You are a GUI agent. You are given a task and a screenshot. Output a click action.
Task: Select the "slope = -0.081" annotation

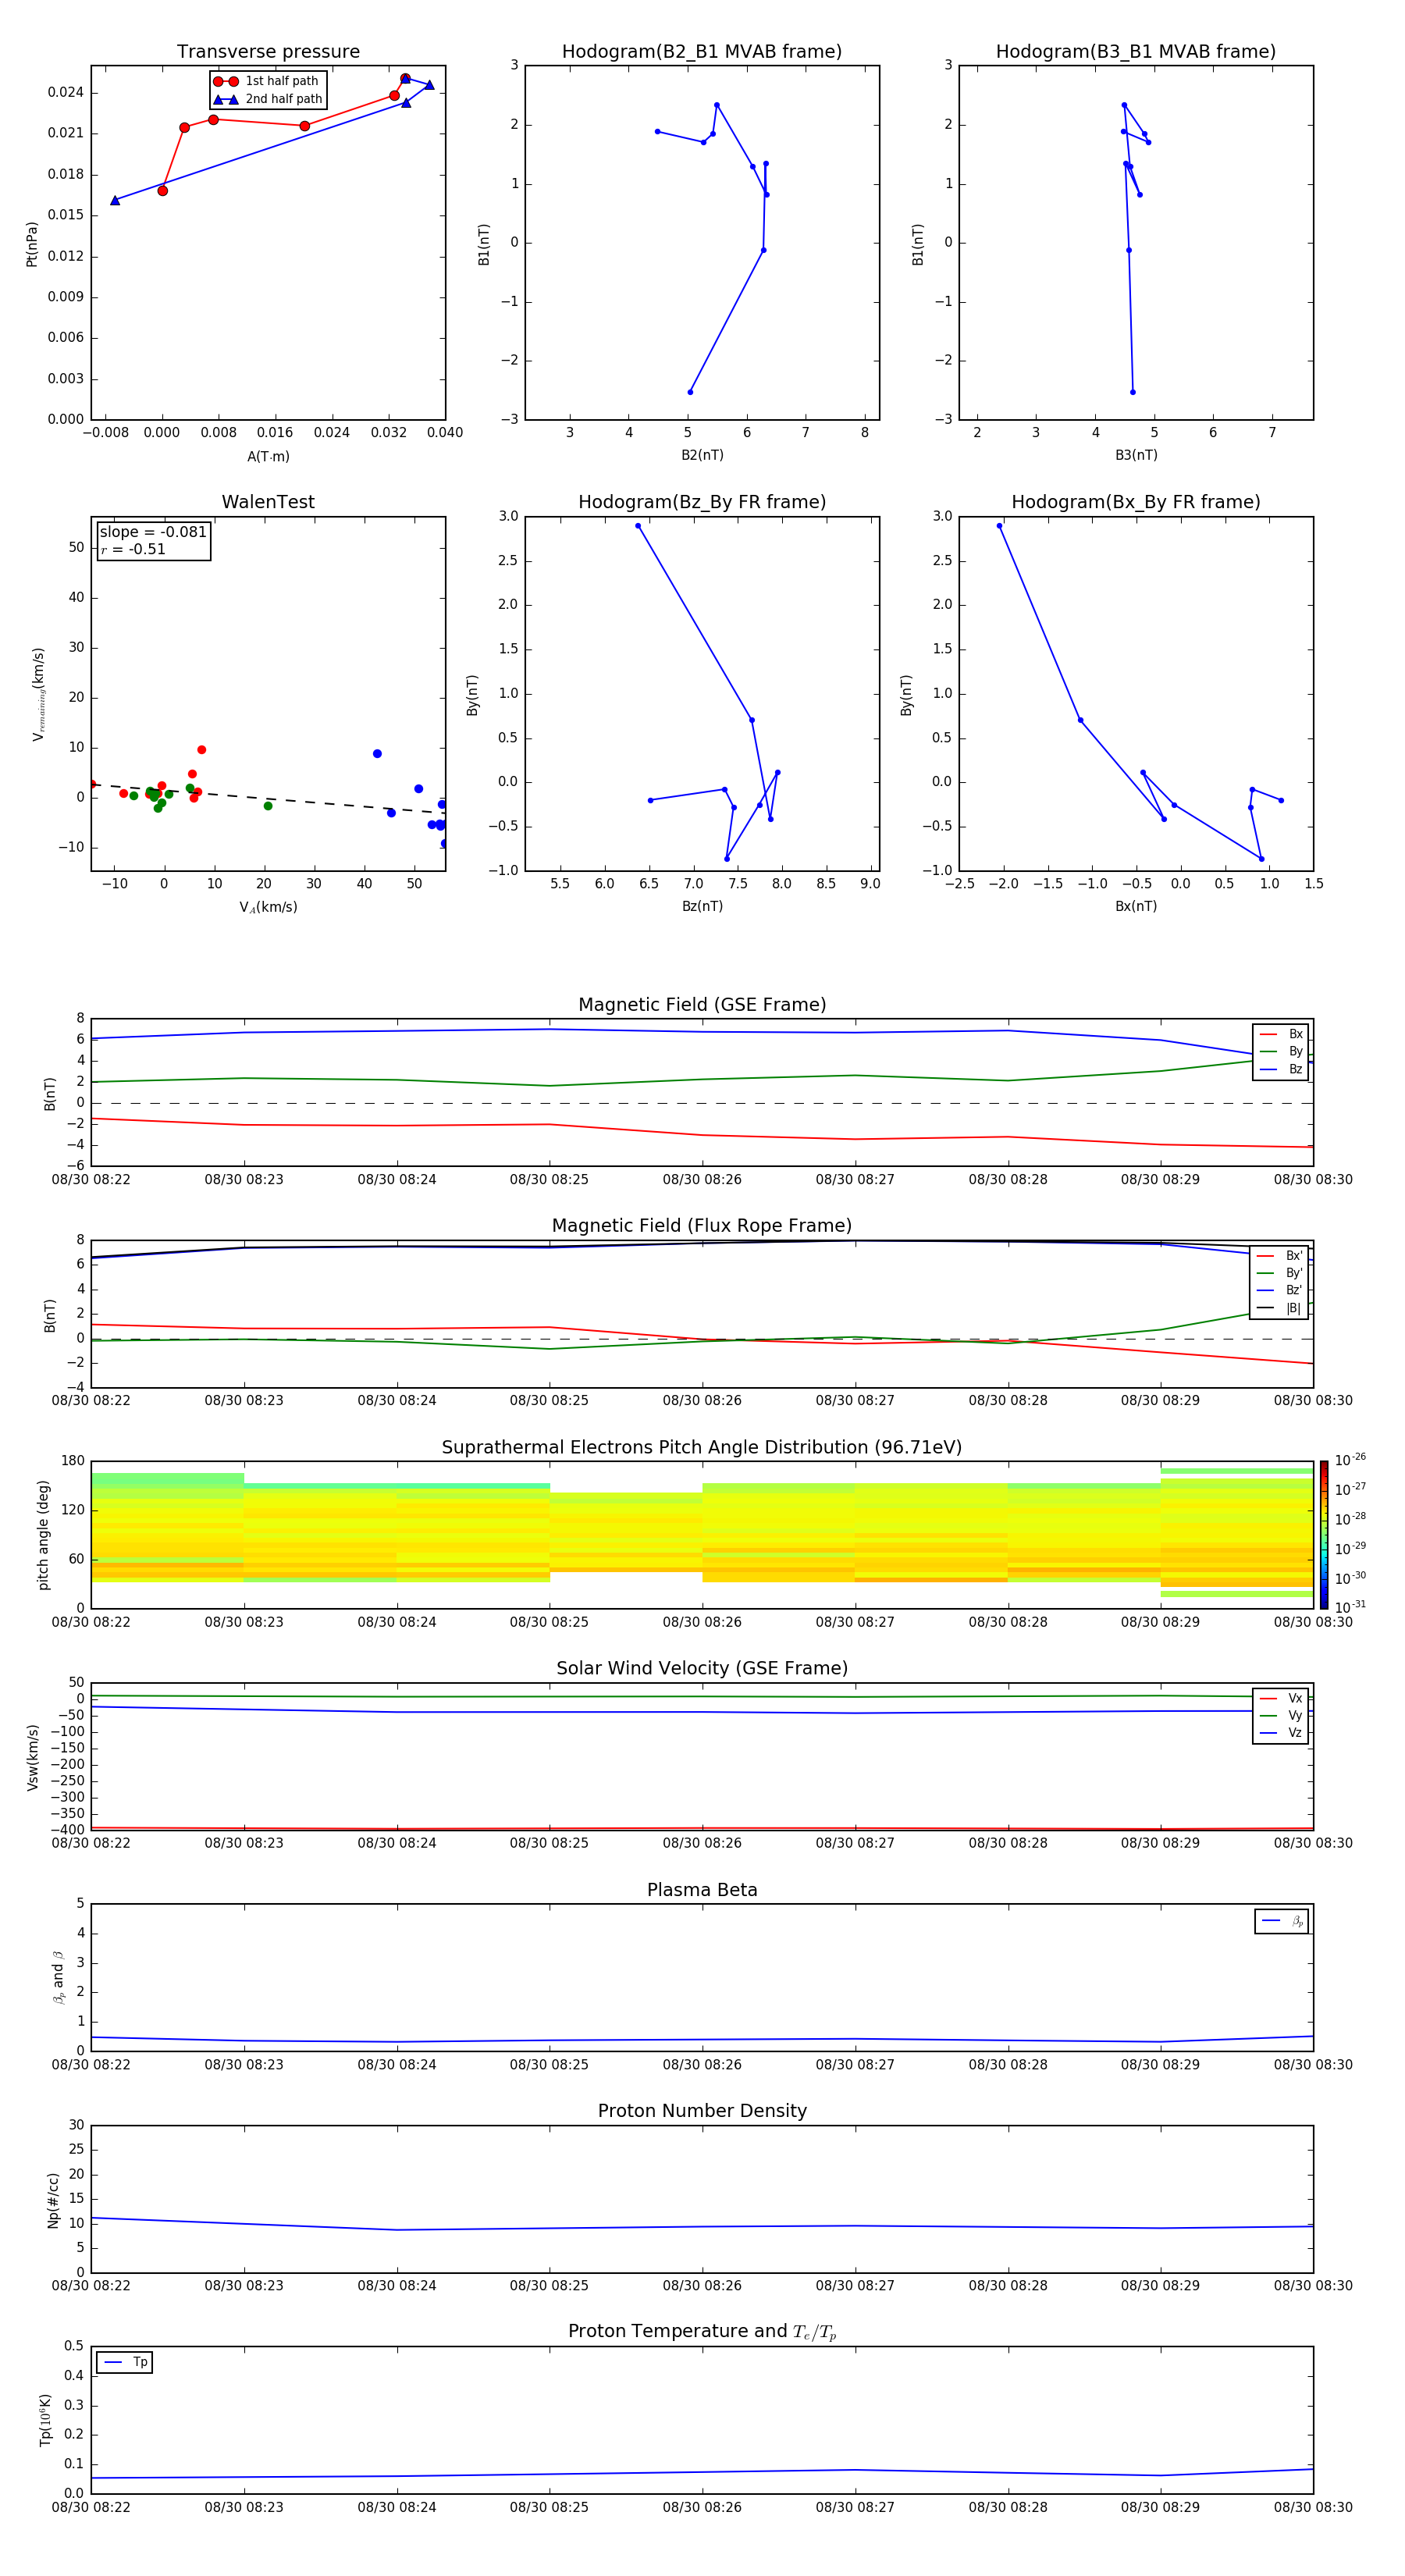tap(153, 532)
